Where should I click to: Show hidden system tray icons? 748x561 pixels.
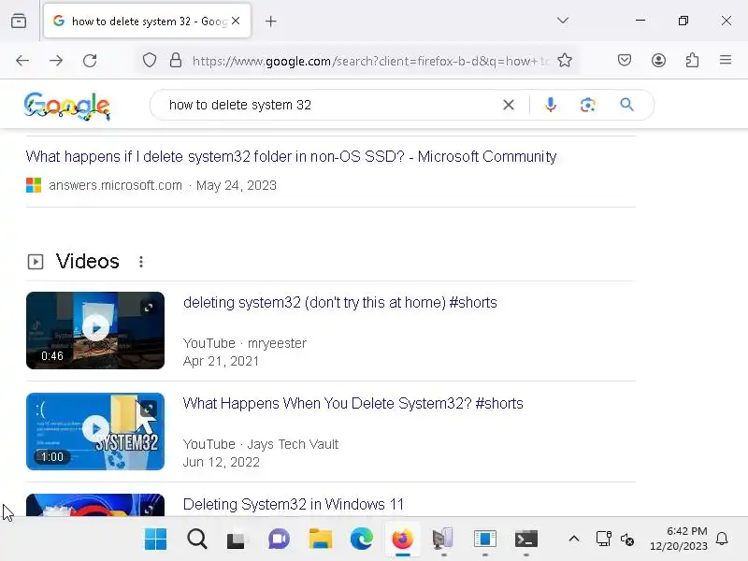click(574, 539)
